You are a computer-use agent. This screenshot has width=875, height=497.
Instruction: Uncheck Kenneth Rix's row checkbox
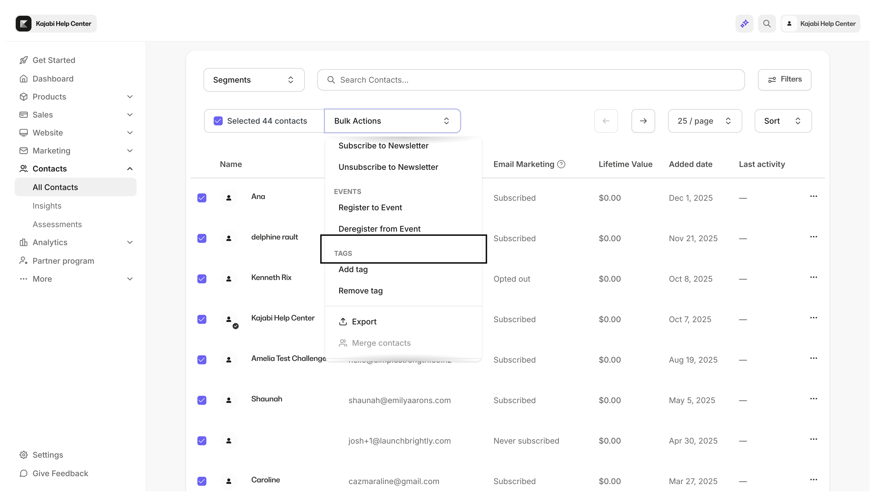(202, 279)
